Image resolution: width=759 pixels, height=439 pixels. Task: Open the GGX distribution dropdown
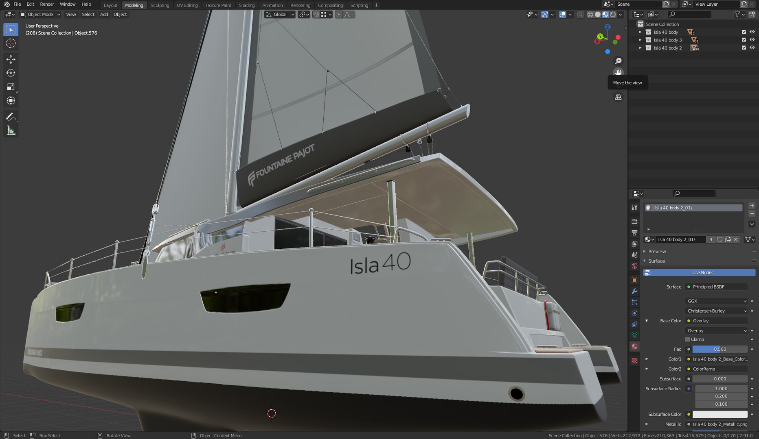pos(717,301)
